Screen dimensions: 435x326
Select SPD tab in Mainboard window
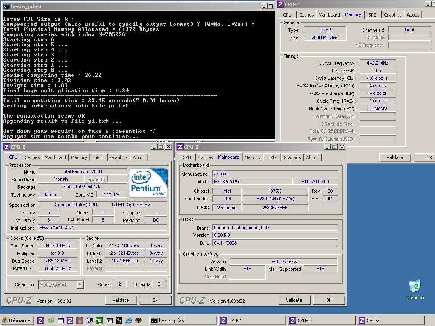(x=271, y=157)
